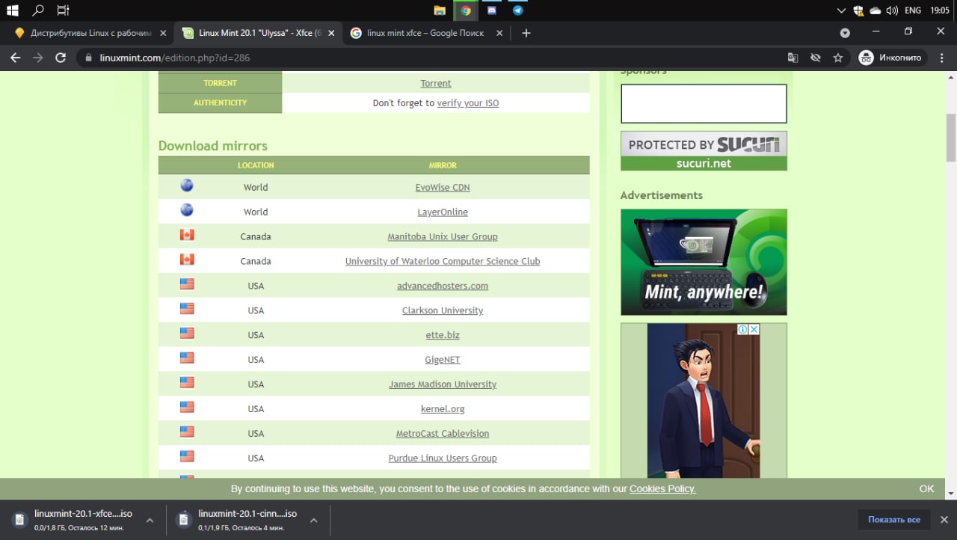Open verify your ISO link
Viewport: 957px width, 540px height.
468,102
